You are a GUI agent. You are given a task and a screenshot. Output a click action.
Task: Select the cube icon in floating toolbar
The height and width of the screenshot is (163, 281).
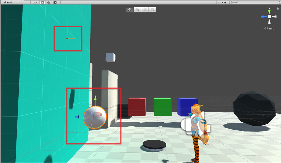[130, 10]
